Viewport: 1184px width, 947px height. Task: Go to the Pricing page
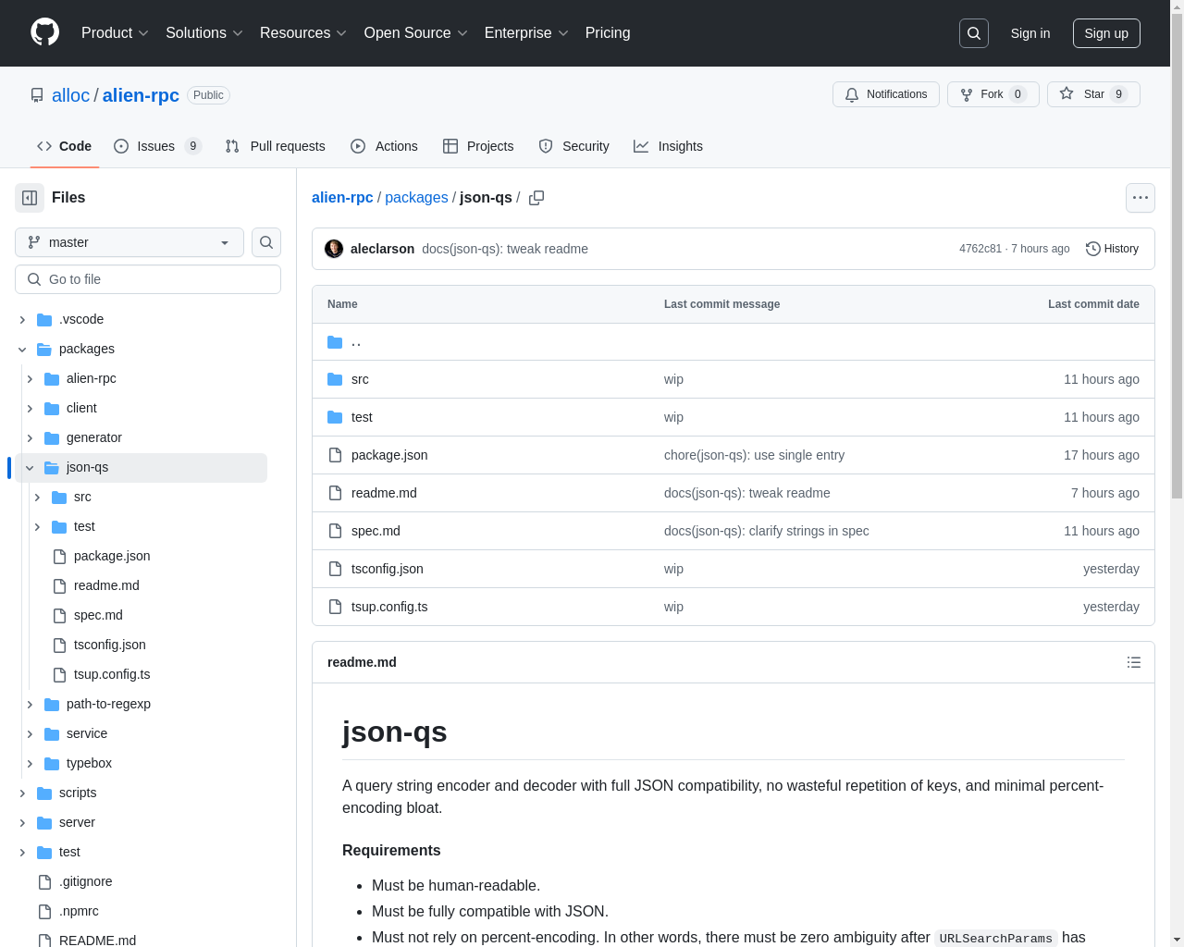click(608, 32)
